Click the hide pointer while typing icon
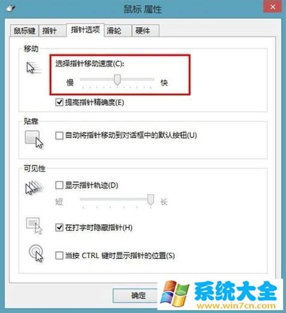This screenshot has height=313, width=286. pos(34,226)
